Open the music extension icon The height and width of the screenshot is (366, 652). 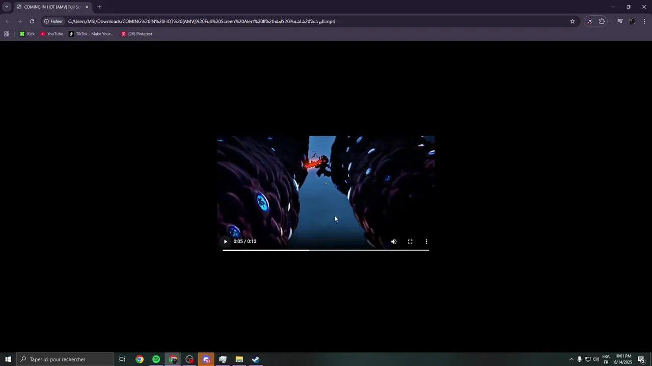(x=590, y=21)
